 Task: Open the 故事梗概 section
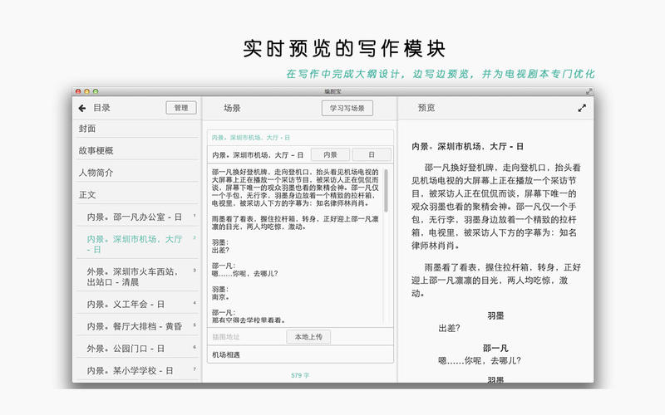(136, 150)
